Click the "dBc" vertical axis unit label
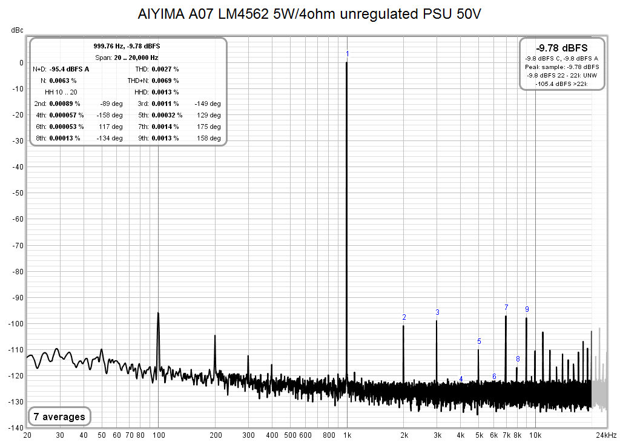Screen dimensions: 620x442 [x=17, y=30]
